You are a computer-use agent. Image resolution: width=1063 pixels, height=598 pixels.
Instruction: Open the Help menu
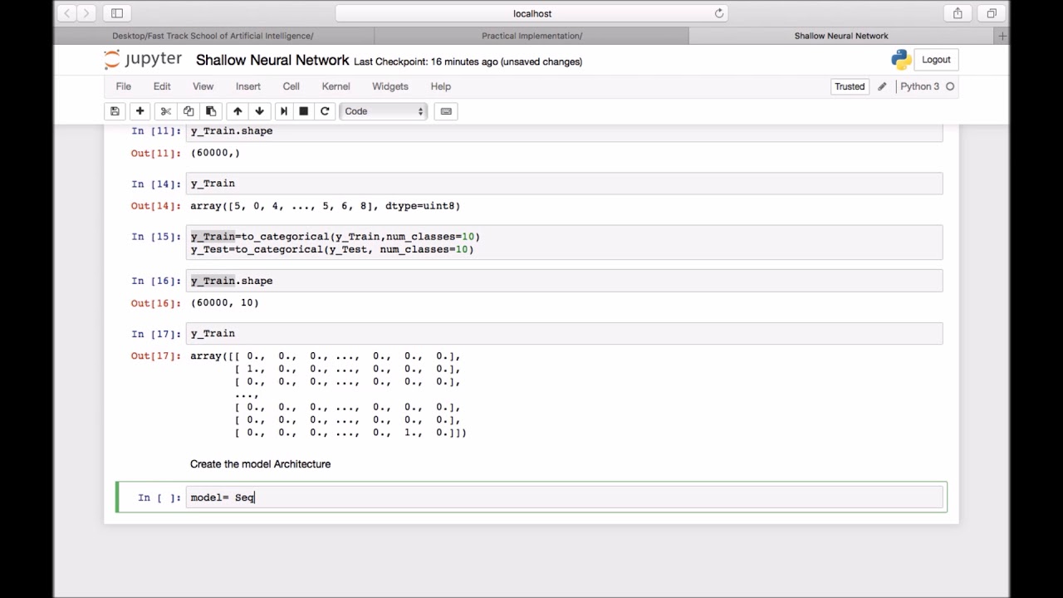tap(440, 86)
